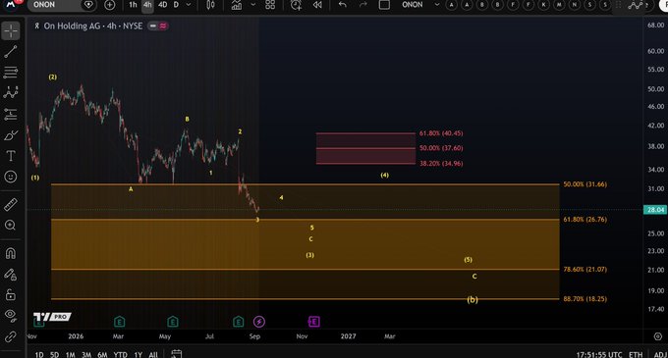
Task: Open the Fibonacci and Gann tools group
Action: point(11,72)
